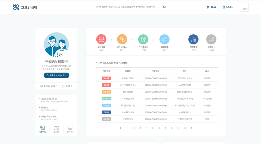261x144 pixels.
Task: Go to previous page with left chevron
Action: pyautogui.click(x=120, y=128)
